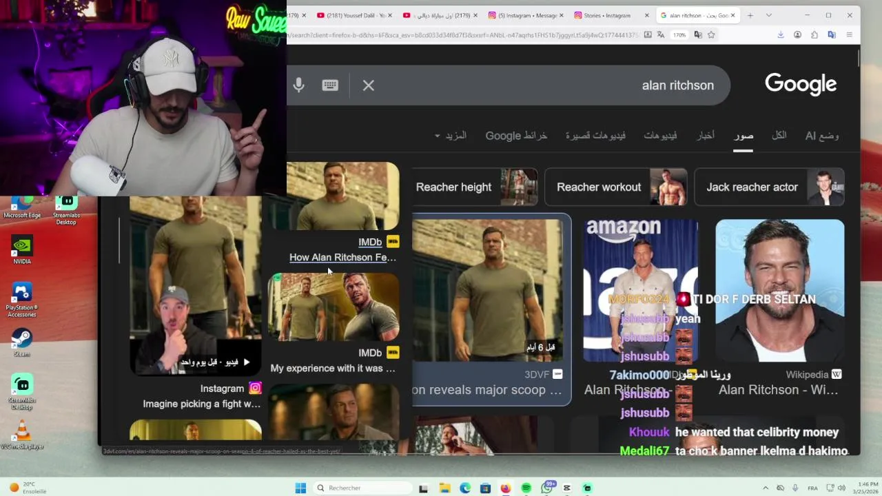This screenshot has width=882, height=496.
Task: Click the link How Alan Ritchson Fe...
Action: [x=342, y=258]
